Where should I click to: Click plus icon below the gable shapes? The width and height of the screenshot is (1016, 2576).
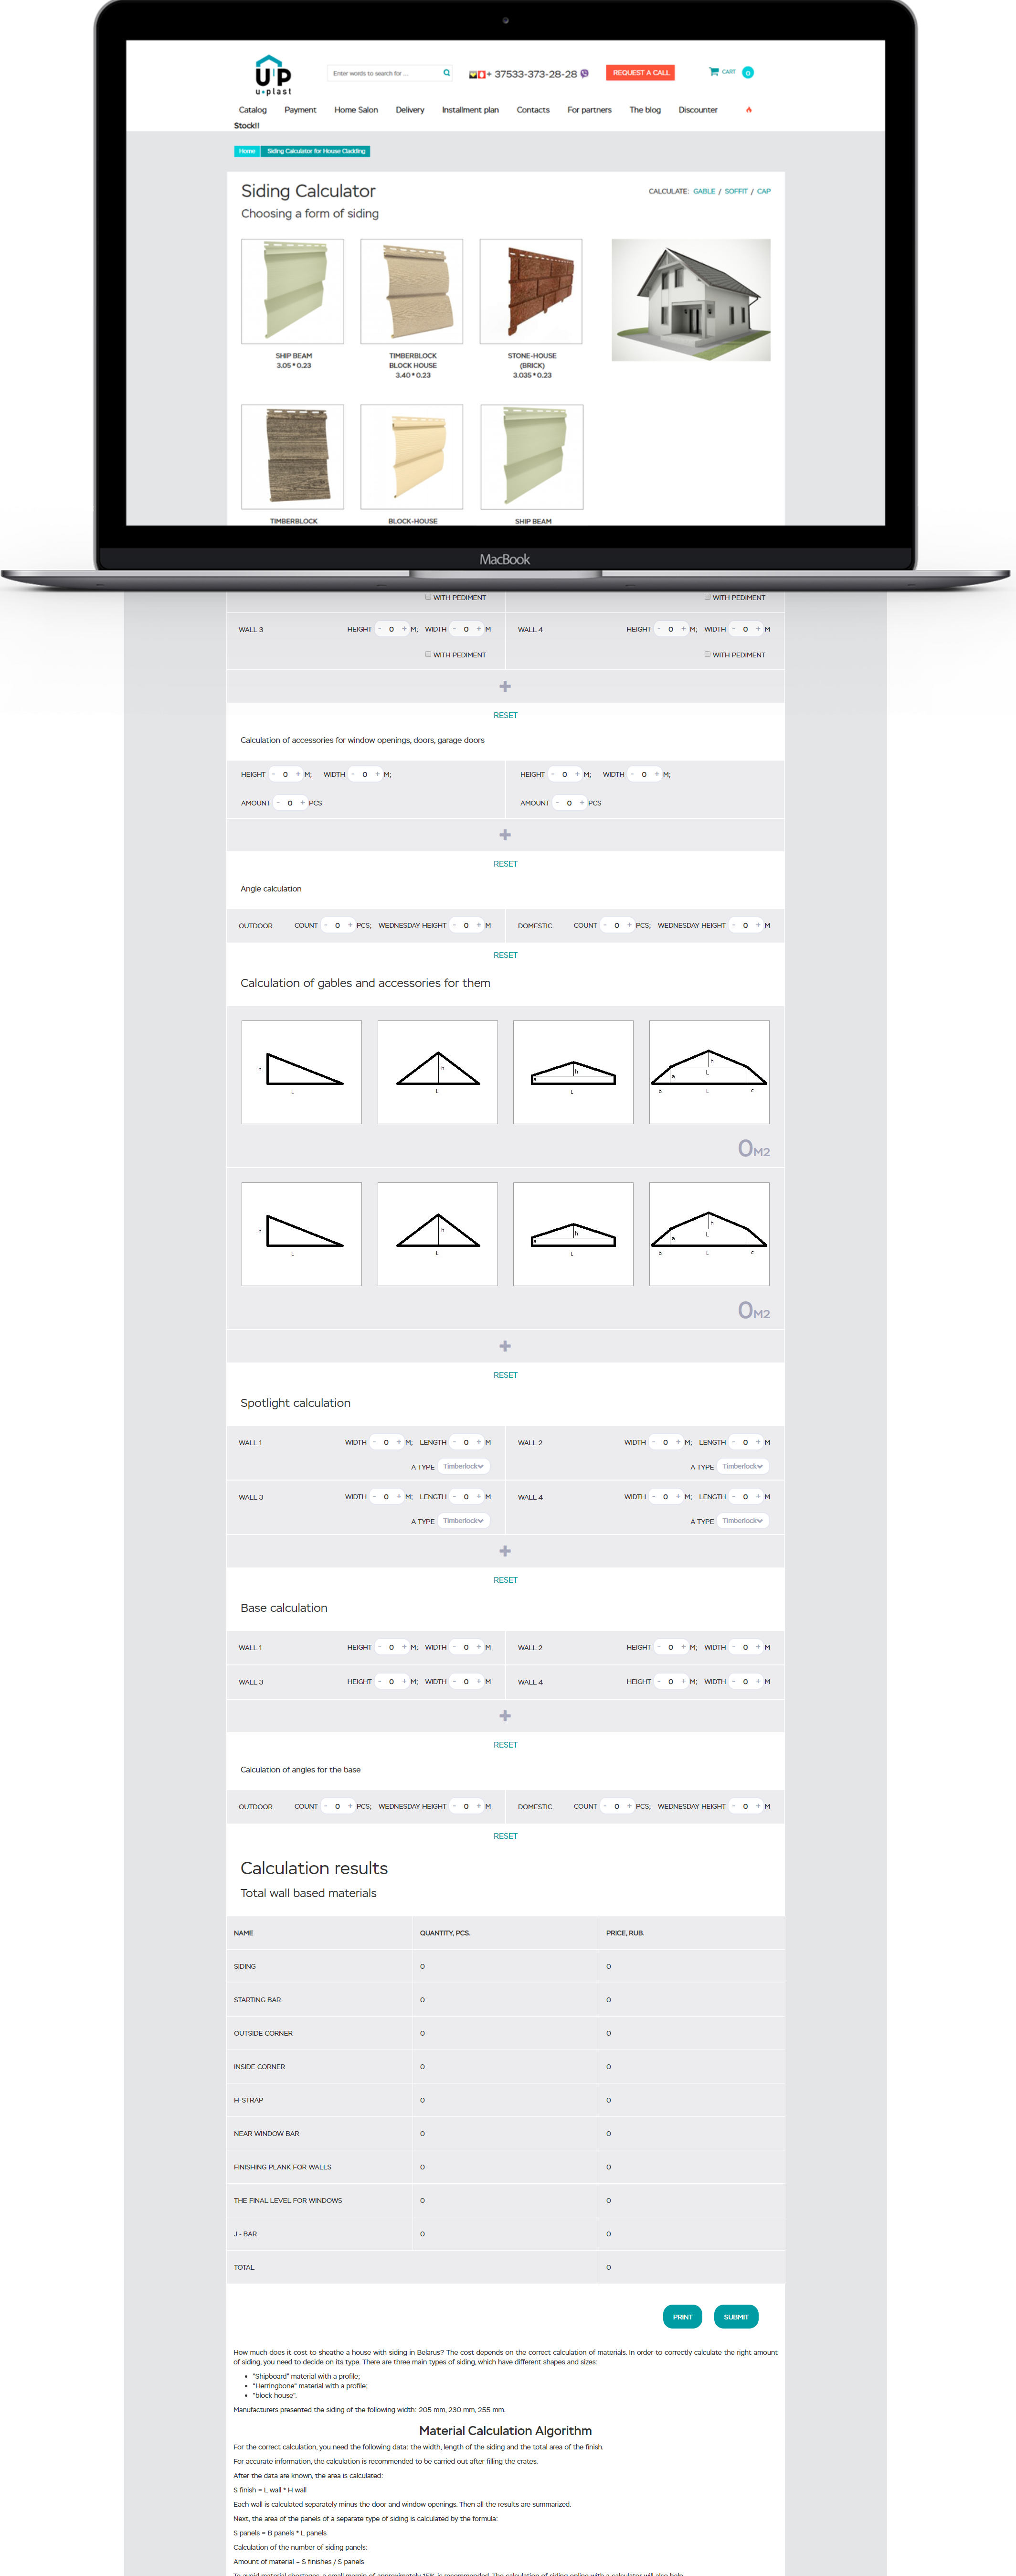tap(506, 1346)
